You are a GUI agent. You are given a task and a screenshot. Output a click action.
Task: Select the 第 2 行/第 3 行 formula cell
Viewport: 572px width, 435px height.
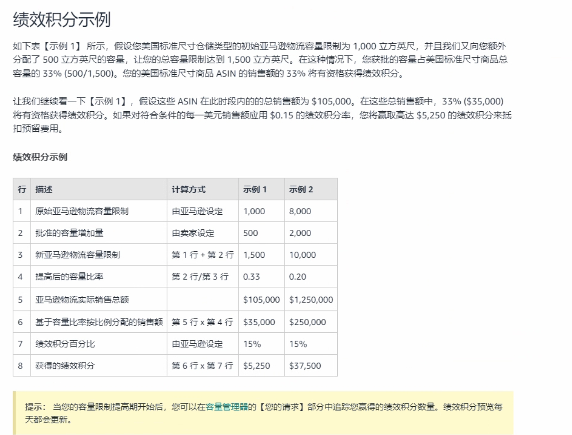(x=200, y=277)
